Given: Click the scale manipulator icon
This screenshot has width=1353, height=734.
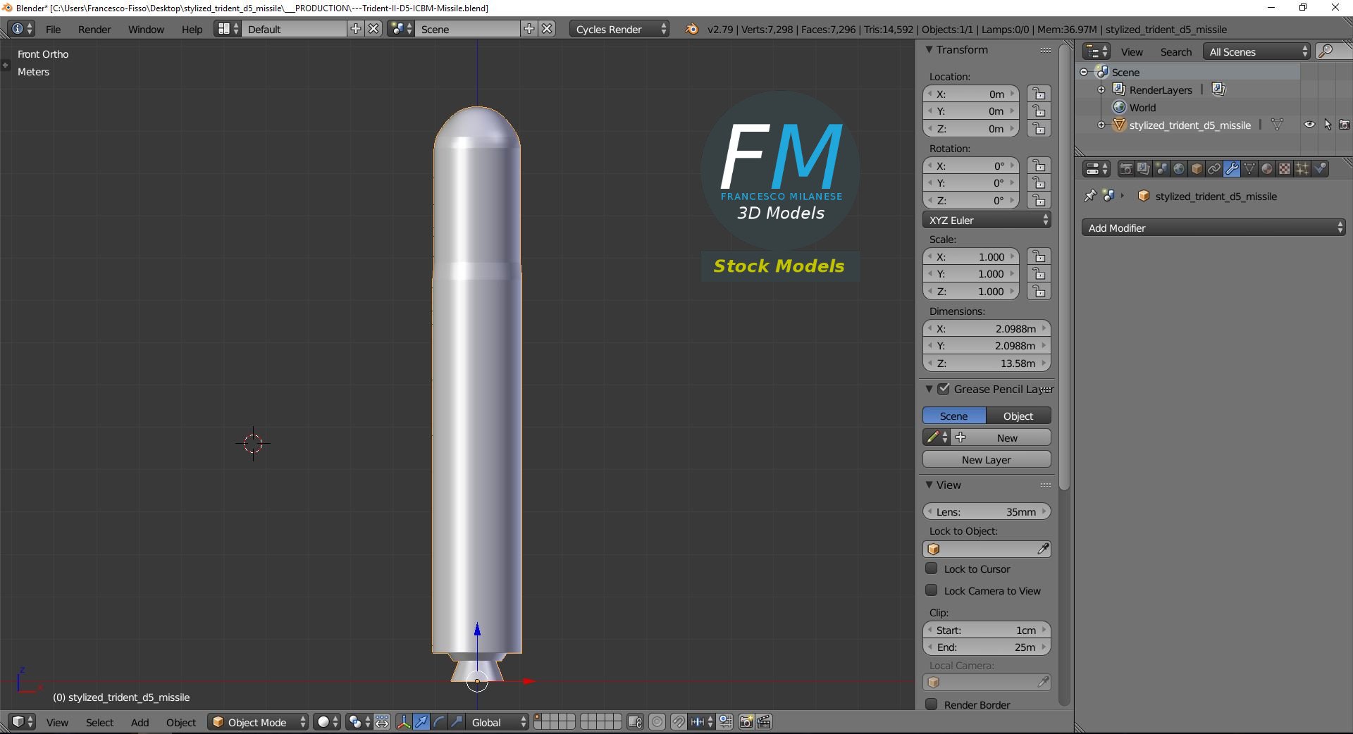Looking at the screenshot, I should 457,722.
